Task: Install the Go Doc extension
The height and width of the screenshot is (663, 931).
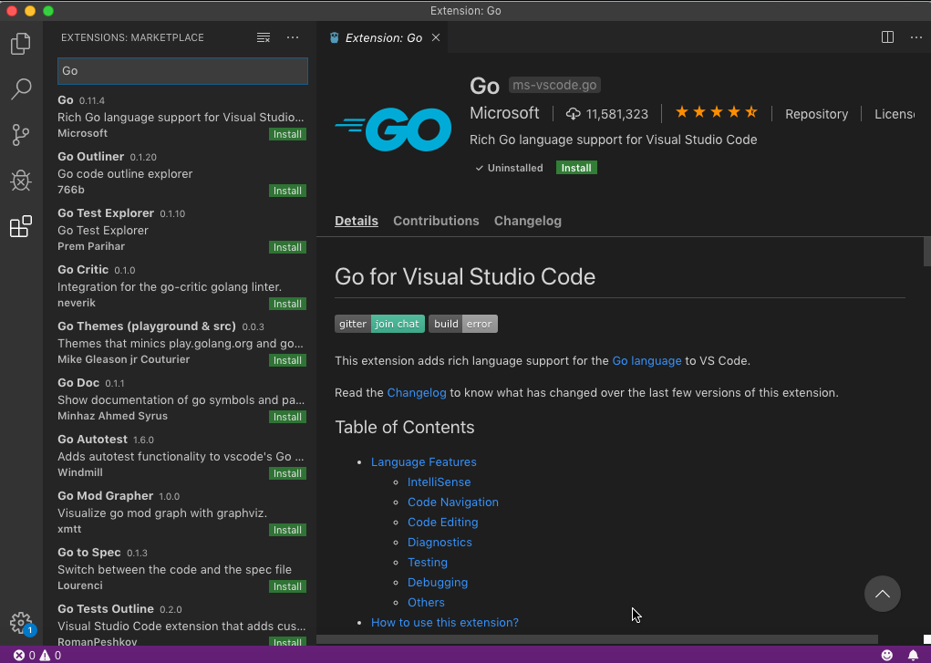Action: click(x=287, y=417)
